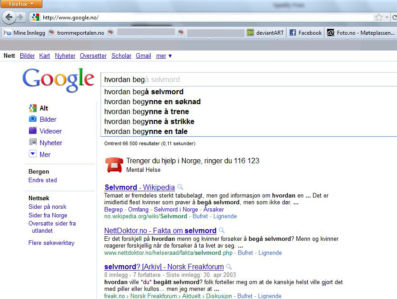Open the Oversetter link

(x=93, y=56)
